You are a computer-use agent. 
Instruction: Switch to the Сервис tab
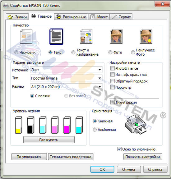point(121,17)
